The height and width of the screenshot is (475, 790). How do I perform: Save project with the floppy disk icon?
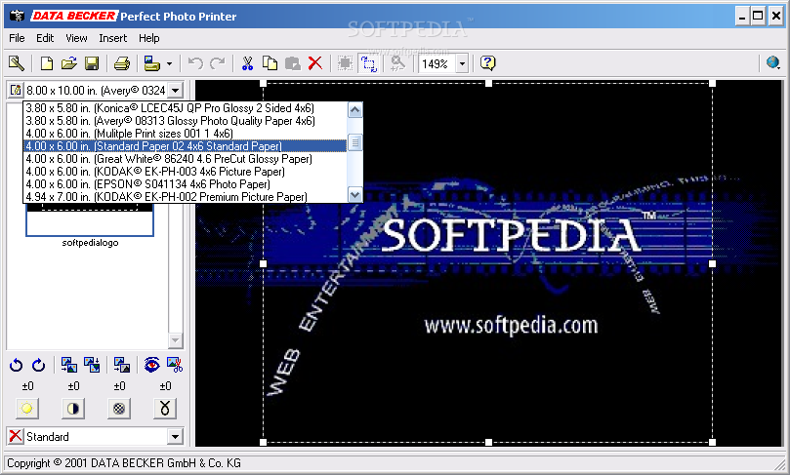pos(92,63)
